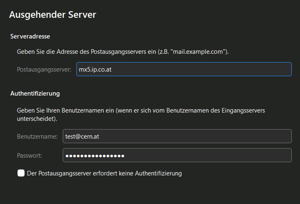Click the 'Postausgangsserver:' field label

coord(44,70)
